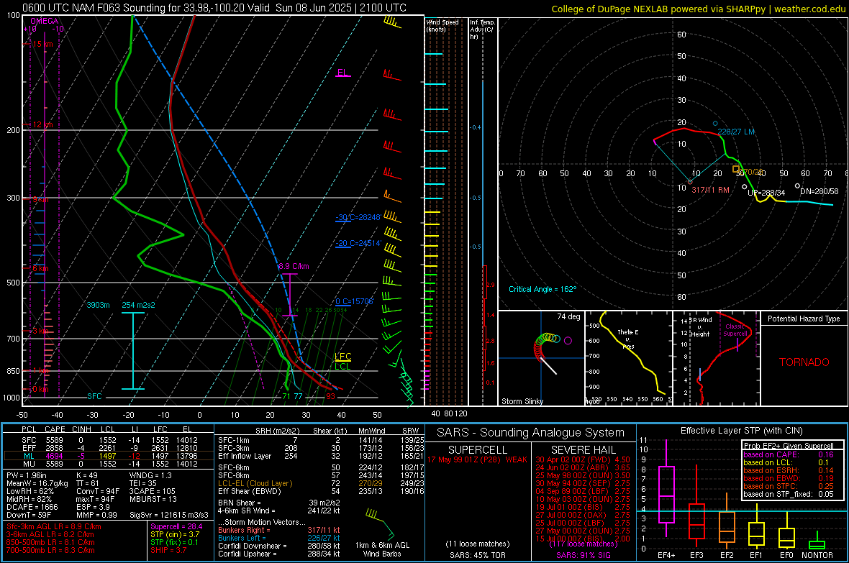Click the 'Storm Slinky' caption
849x563 pixels.
click(x=522, y=401)
